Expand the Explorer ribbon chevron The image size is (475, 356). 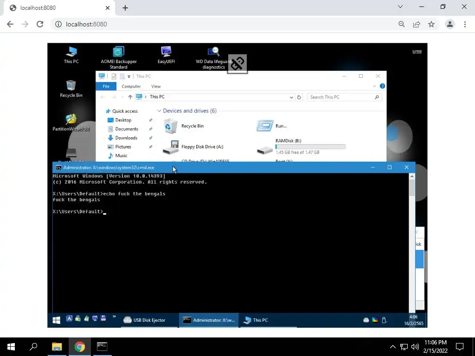click(374, 86)
